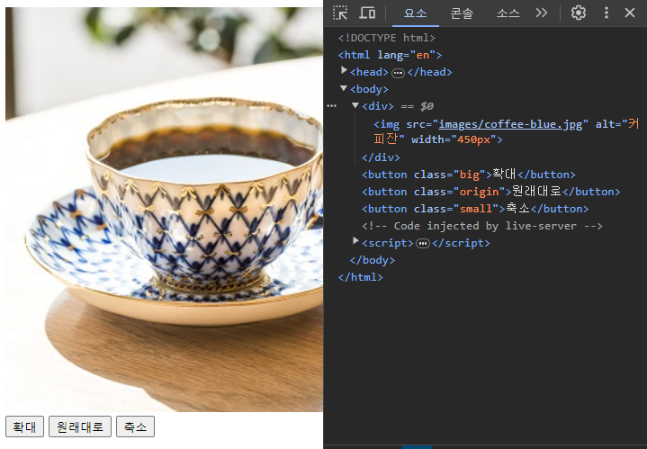Toggle the device toolbar icon
The width and height of the screenshot is (647, 449).
pyautogui.click(x=367, y=13)
